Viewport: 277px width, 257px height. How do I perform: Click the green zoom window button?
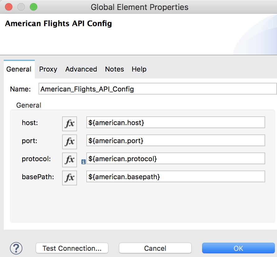(34, 7)
